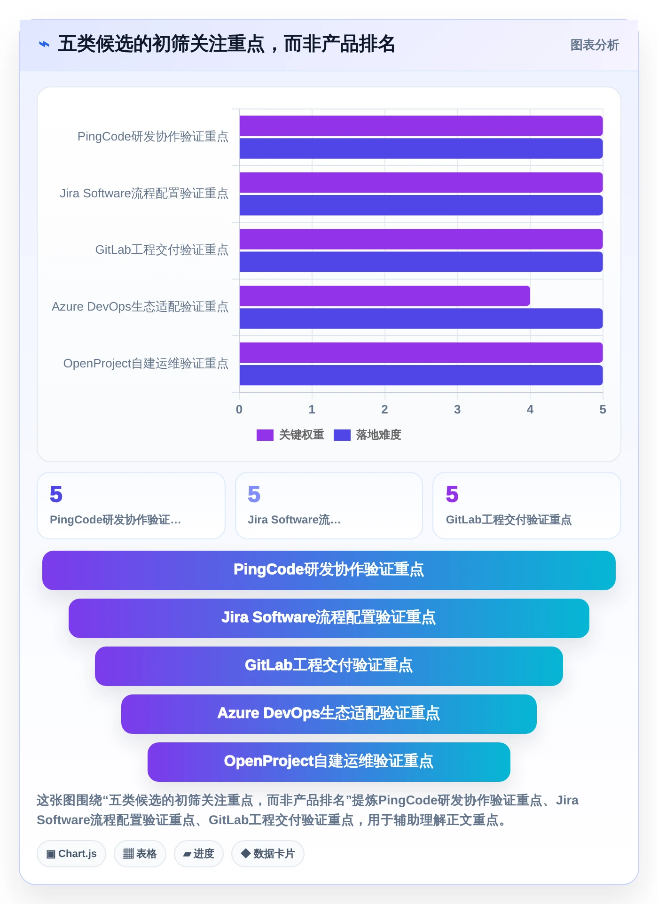
Task: Click axis label Azure DevOps生态适配验证重点
Action: pos(140,307)
